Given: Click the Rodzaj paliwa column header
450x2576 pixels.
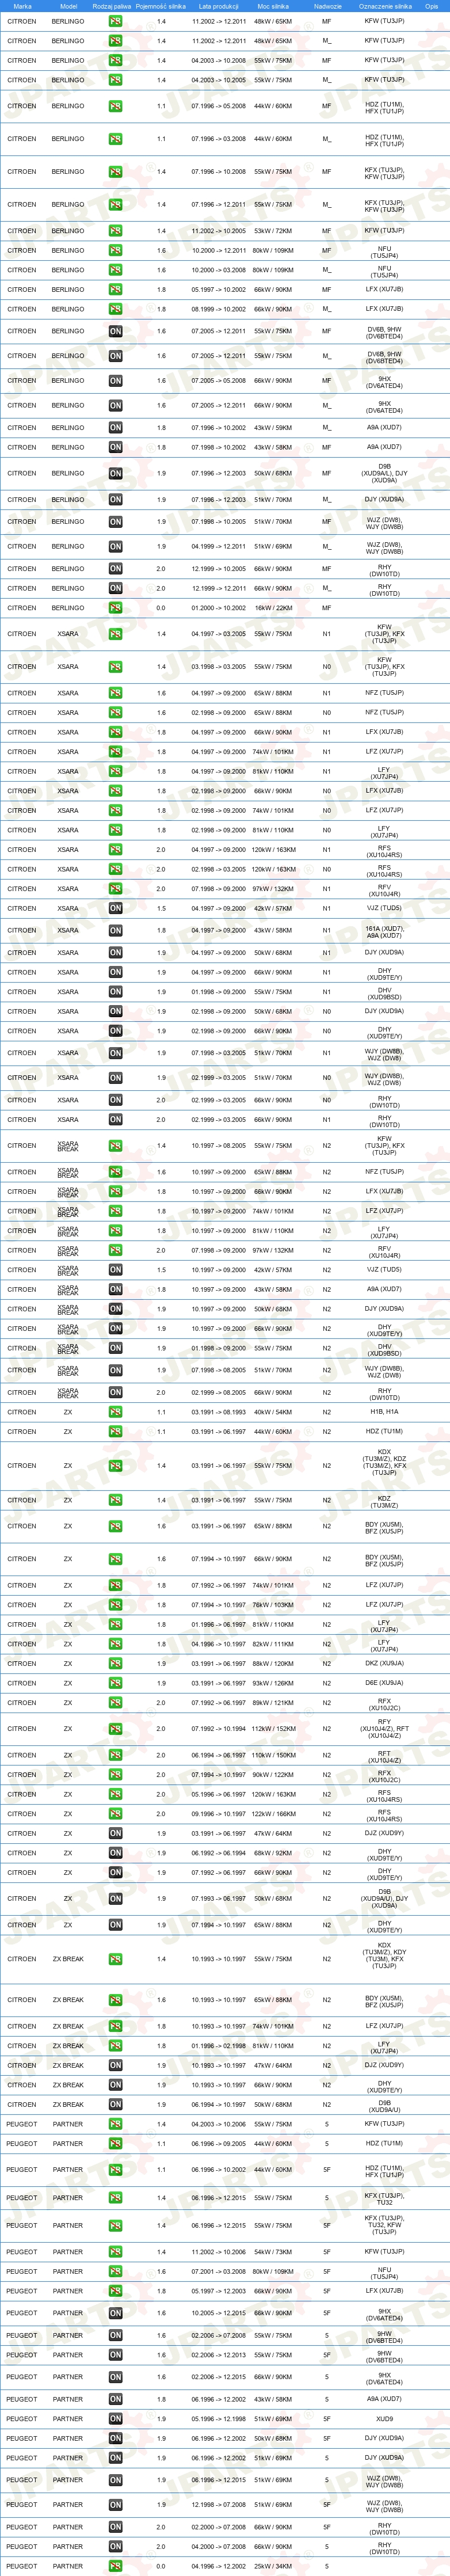Looking at the screenshot, I should pyautogui.click(x=111, y=6).
